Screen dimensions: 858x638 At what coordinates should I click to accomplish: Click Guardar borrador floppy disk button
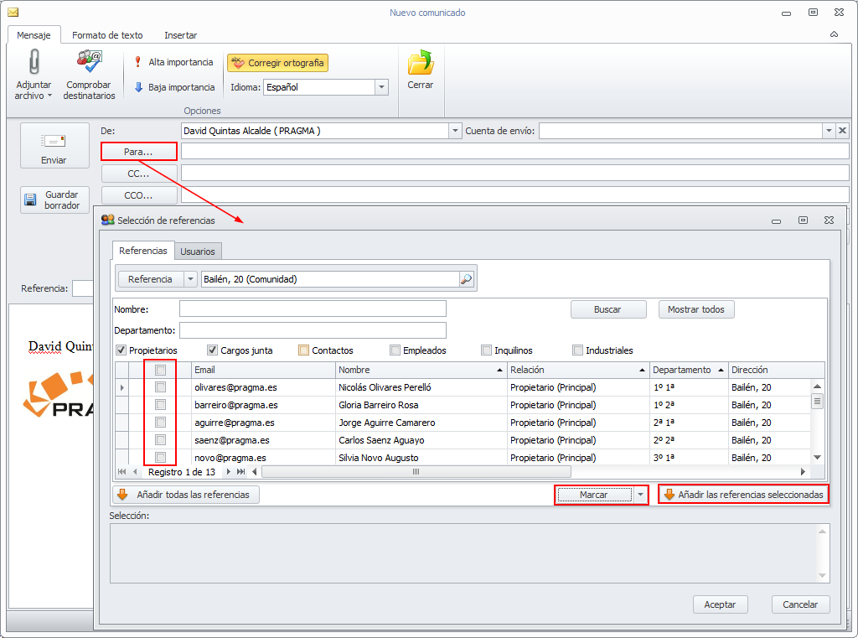[x=54, y=200]
